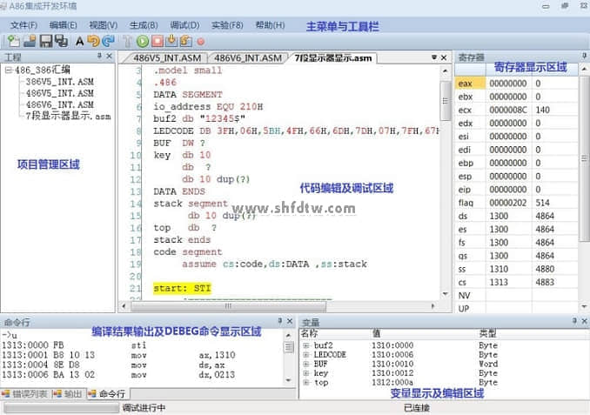Save the current file using the floppy icon
Image resolution: width=590 pixels, height=415 pixels.
pyautogui.click(x=45, y=41)
